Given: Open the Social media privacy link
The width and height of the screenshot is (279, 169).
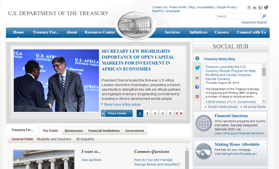Looking at the screenshot, I should (x=223, y=107).
